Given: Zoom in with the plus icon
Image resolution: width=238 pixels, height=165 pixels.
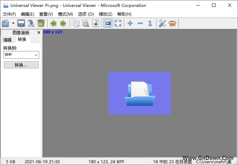Looking at the screenshot, I should coord(130,23).
